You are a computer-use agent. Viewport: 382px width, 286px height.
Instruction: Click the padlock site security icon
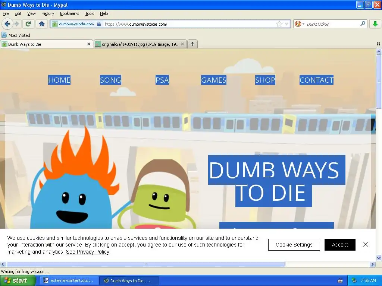point(98,24)
